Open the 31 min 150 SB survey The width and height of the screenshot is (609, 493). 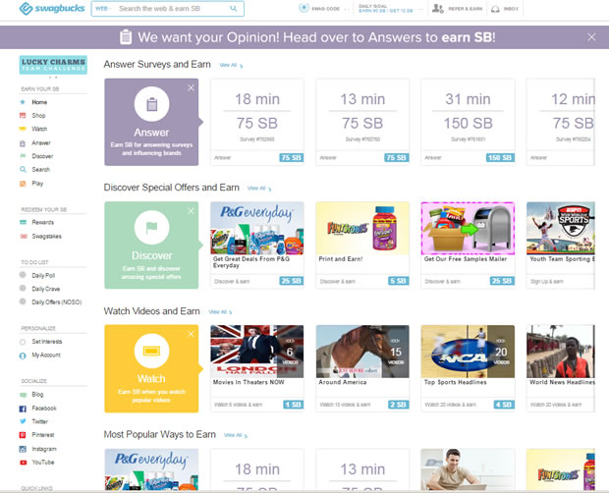pos(468,122)
